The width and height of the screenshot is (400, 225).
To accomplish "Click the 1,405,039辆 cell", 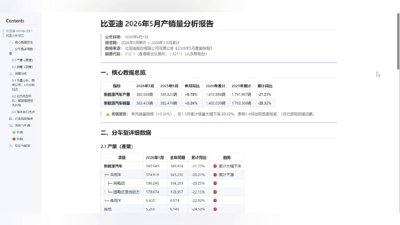I will click(215, 103).
